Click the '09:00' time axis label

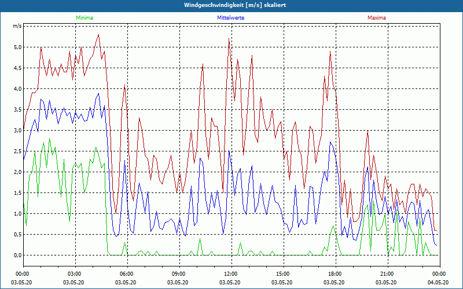[178, 274]
